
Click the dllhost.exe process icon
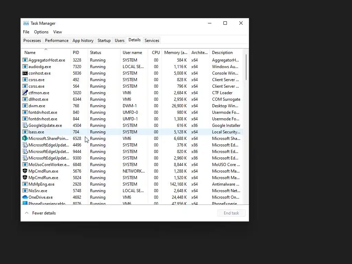[25, 99]
